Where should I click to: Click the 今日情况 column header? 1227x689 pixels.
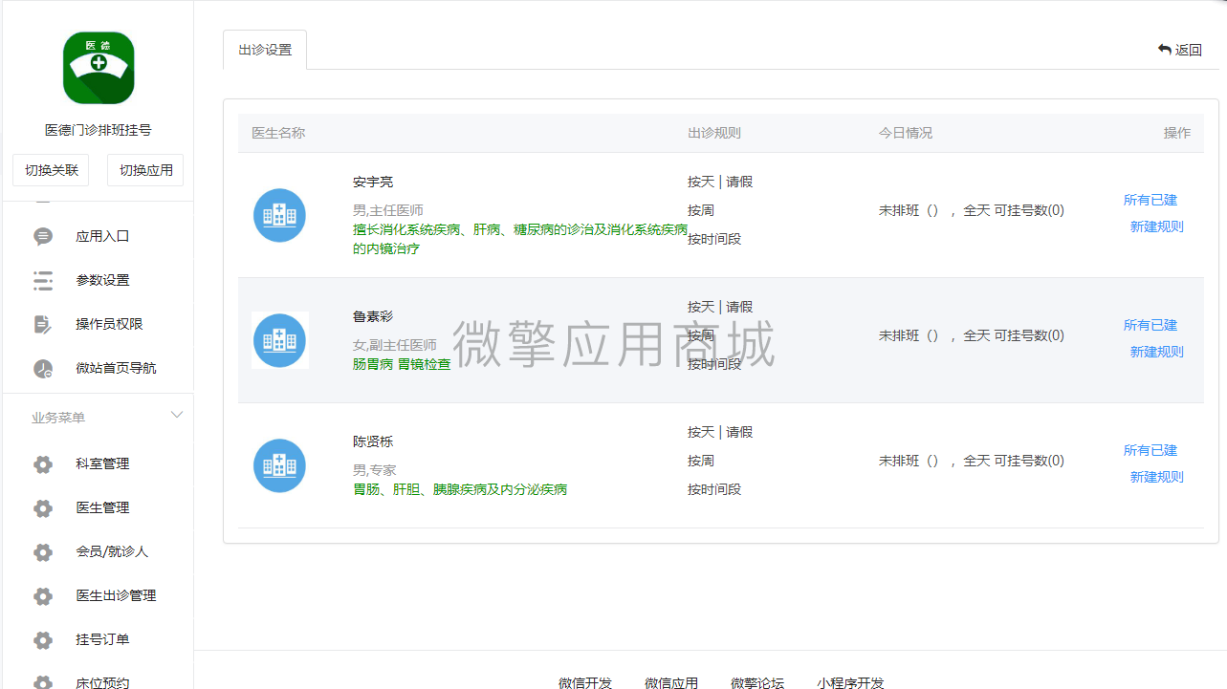tap(906, 133)
